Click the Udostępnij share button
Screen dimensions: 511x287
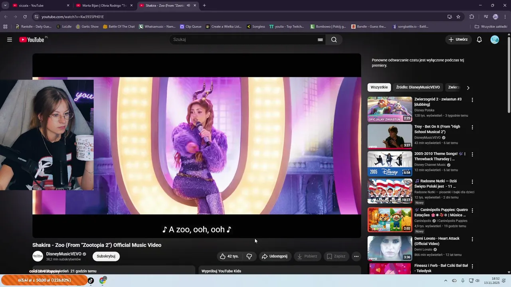point(274,256)
